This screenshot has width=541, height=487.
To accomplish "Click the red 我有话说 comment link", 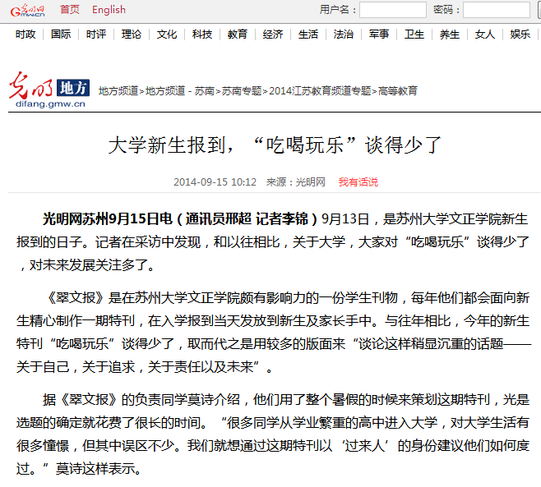I will (x=358, y=181).
